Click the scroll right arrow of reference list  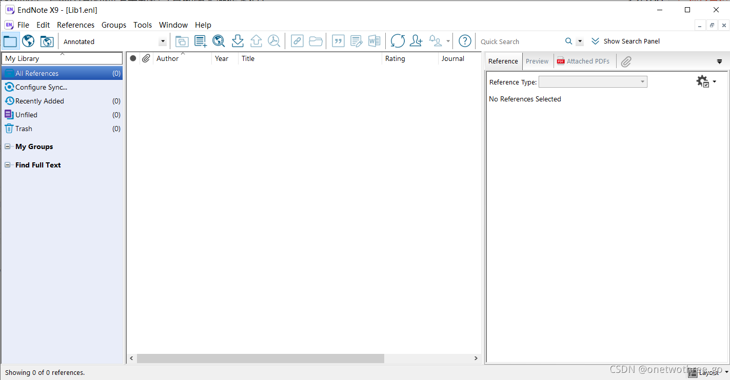tap(476, 358)
